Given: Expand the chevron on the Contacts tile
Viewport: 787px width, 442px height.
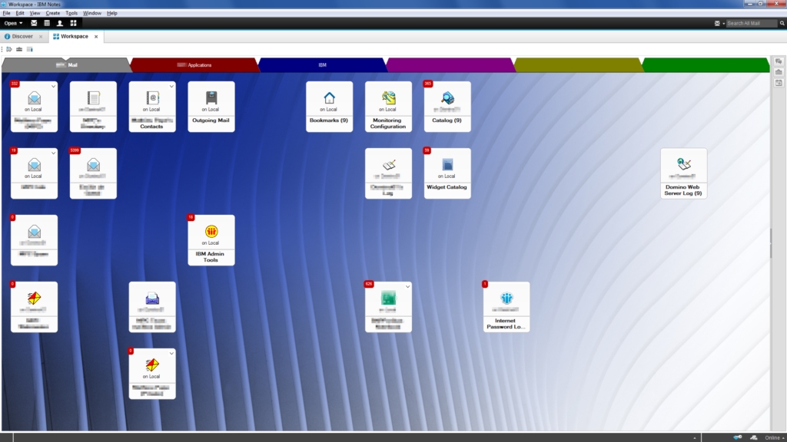Looking at the screenshot, I should click(171, 86).
